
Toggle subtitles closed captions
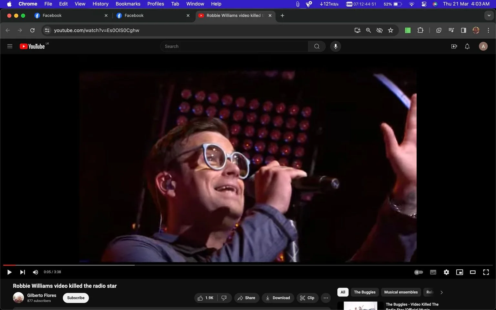(433, 272)
